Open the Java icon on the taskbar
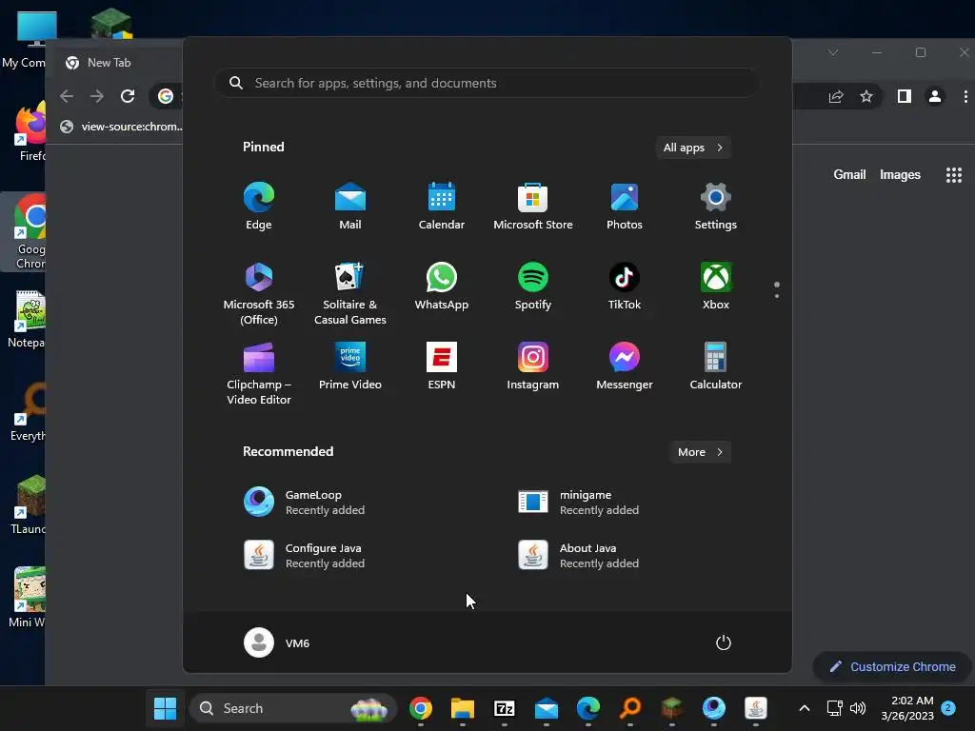The width and height of the screenshot is (975, 731). pyautogui.click(x=755, y=708)
